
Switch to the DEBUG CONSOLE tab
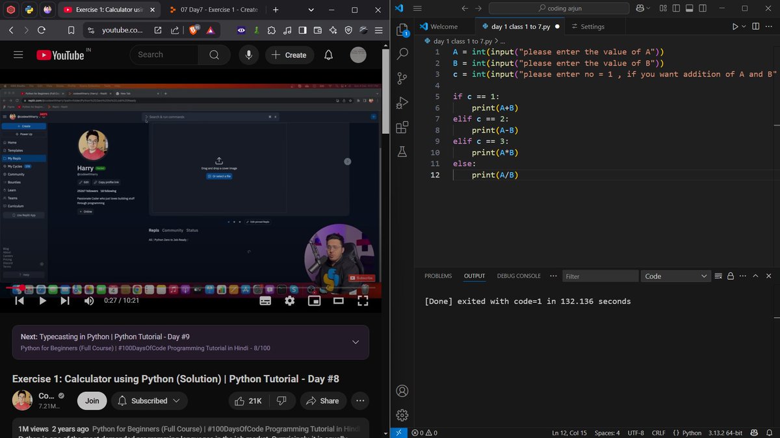click(518, 276)
